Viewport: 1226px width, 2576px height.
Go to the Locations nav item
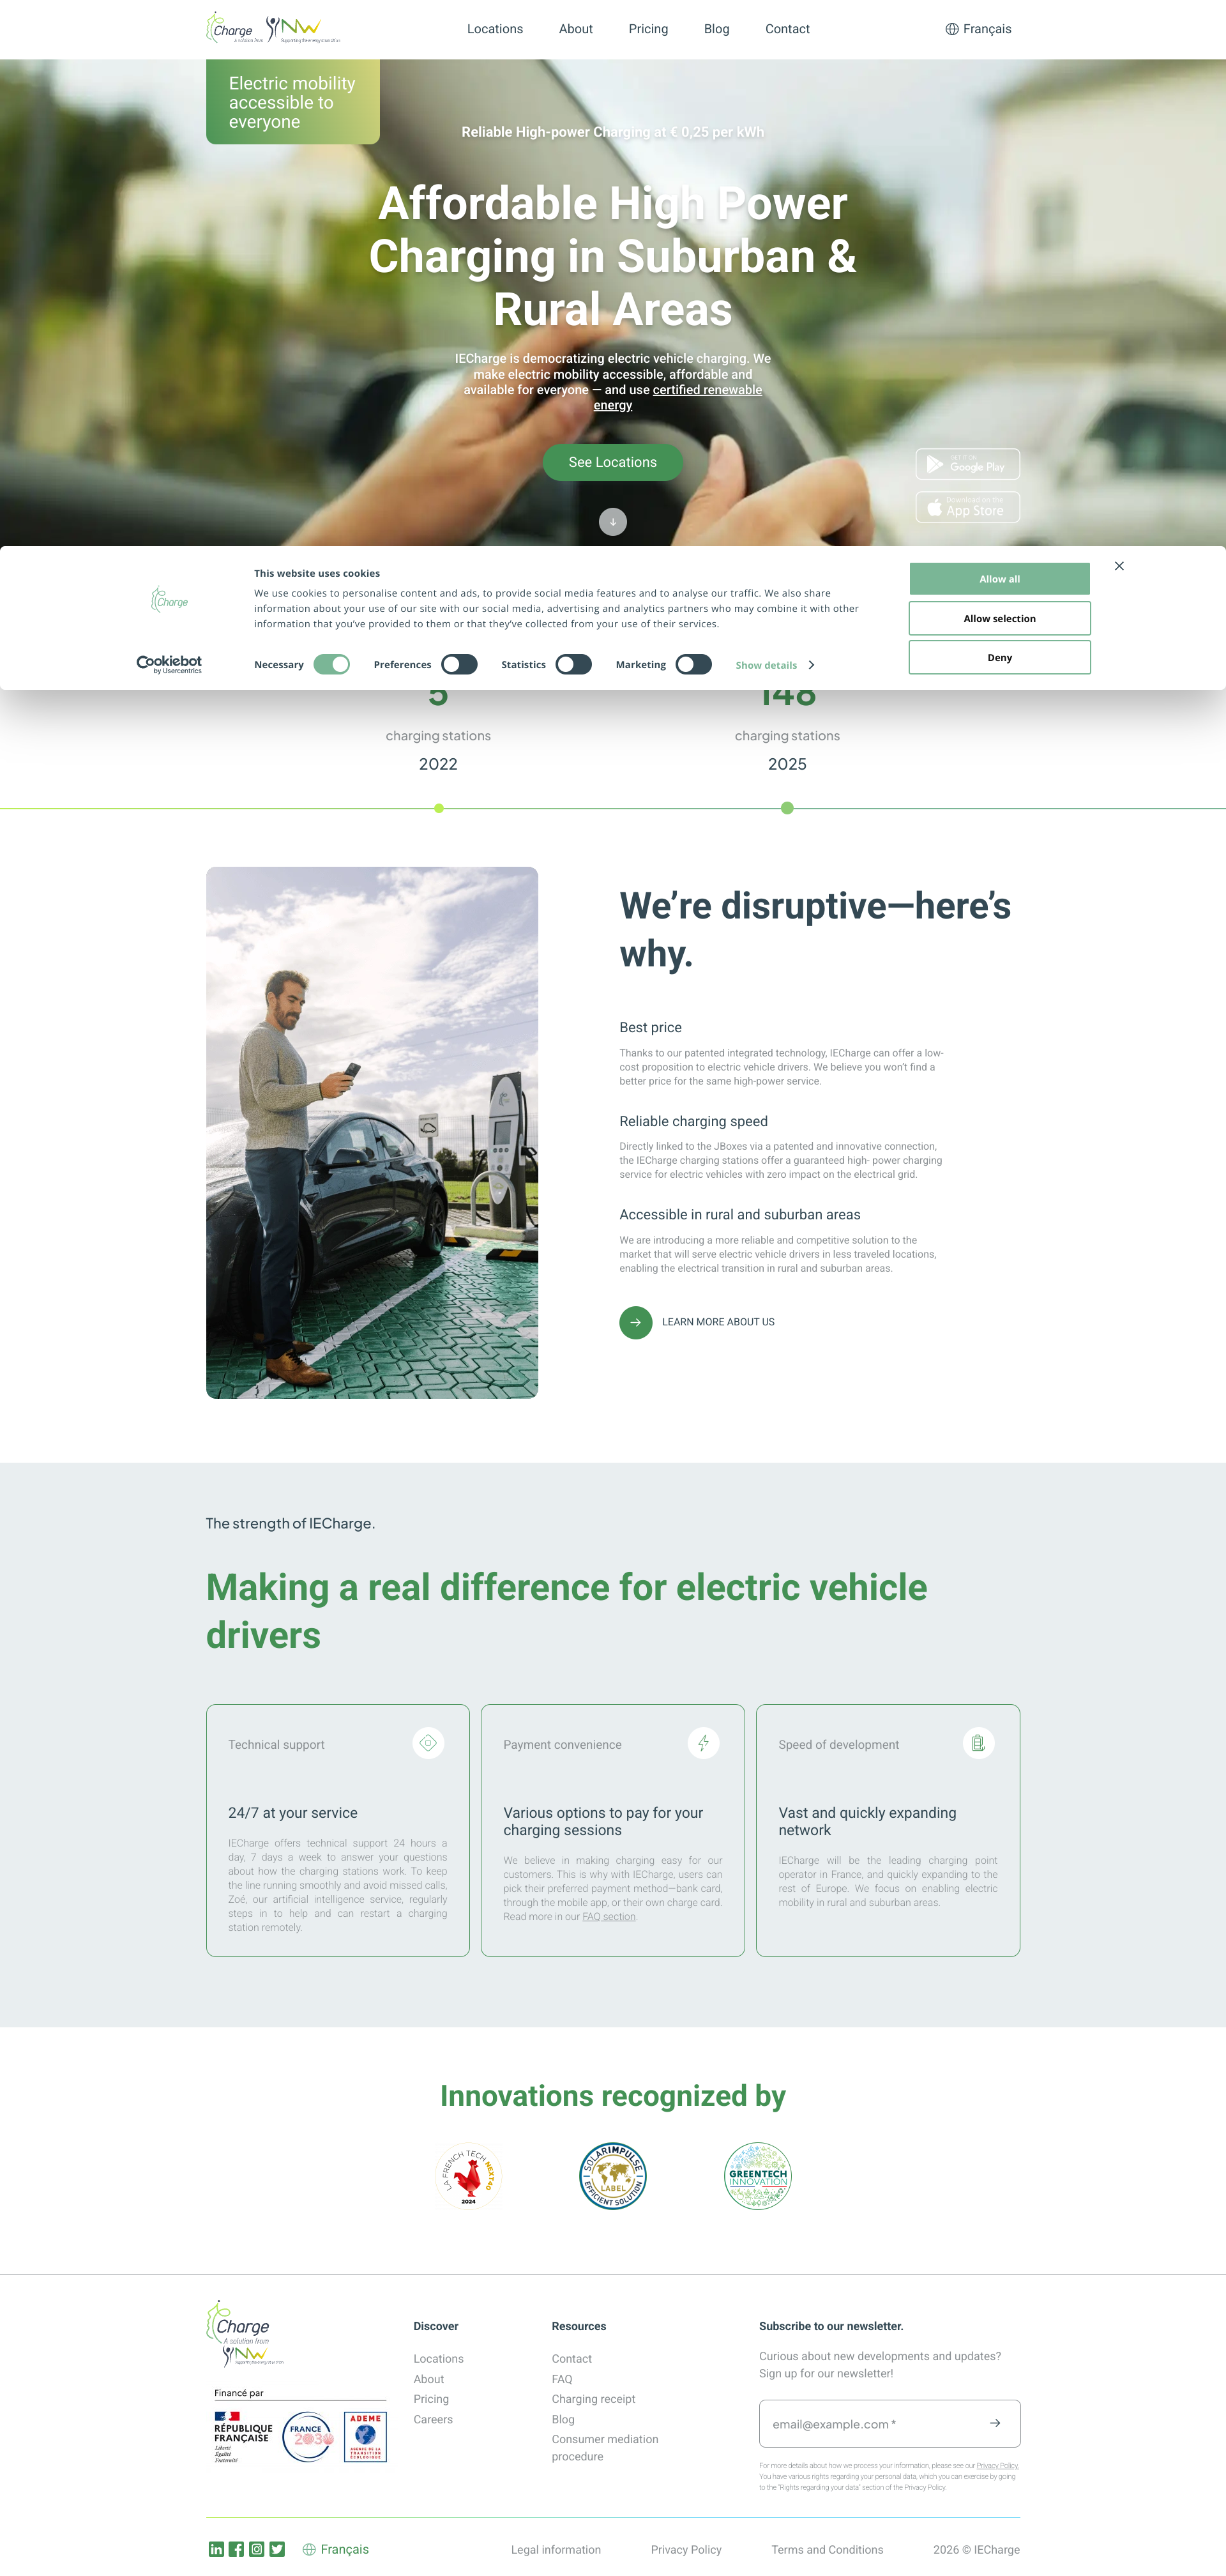click(x=495, y=29)
